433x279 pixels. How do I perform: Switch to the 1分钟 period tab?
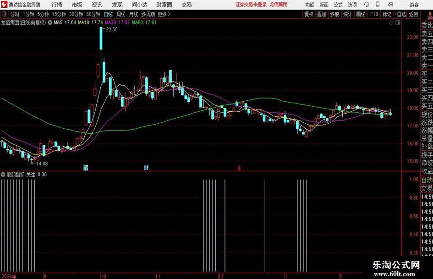[x=28, y=14]
